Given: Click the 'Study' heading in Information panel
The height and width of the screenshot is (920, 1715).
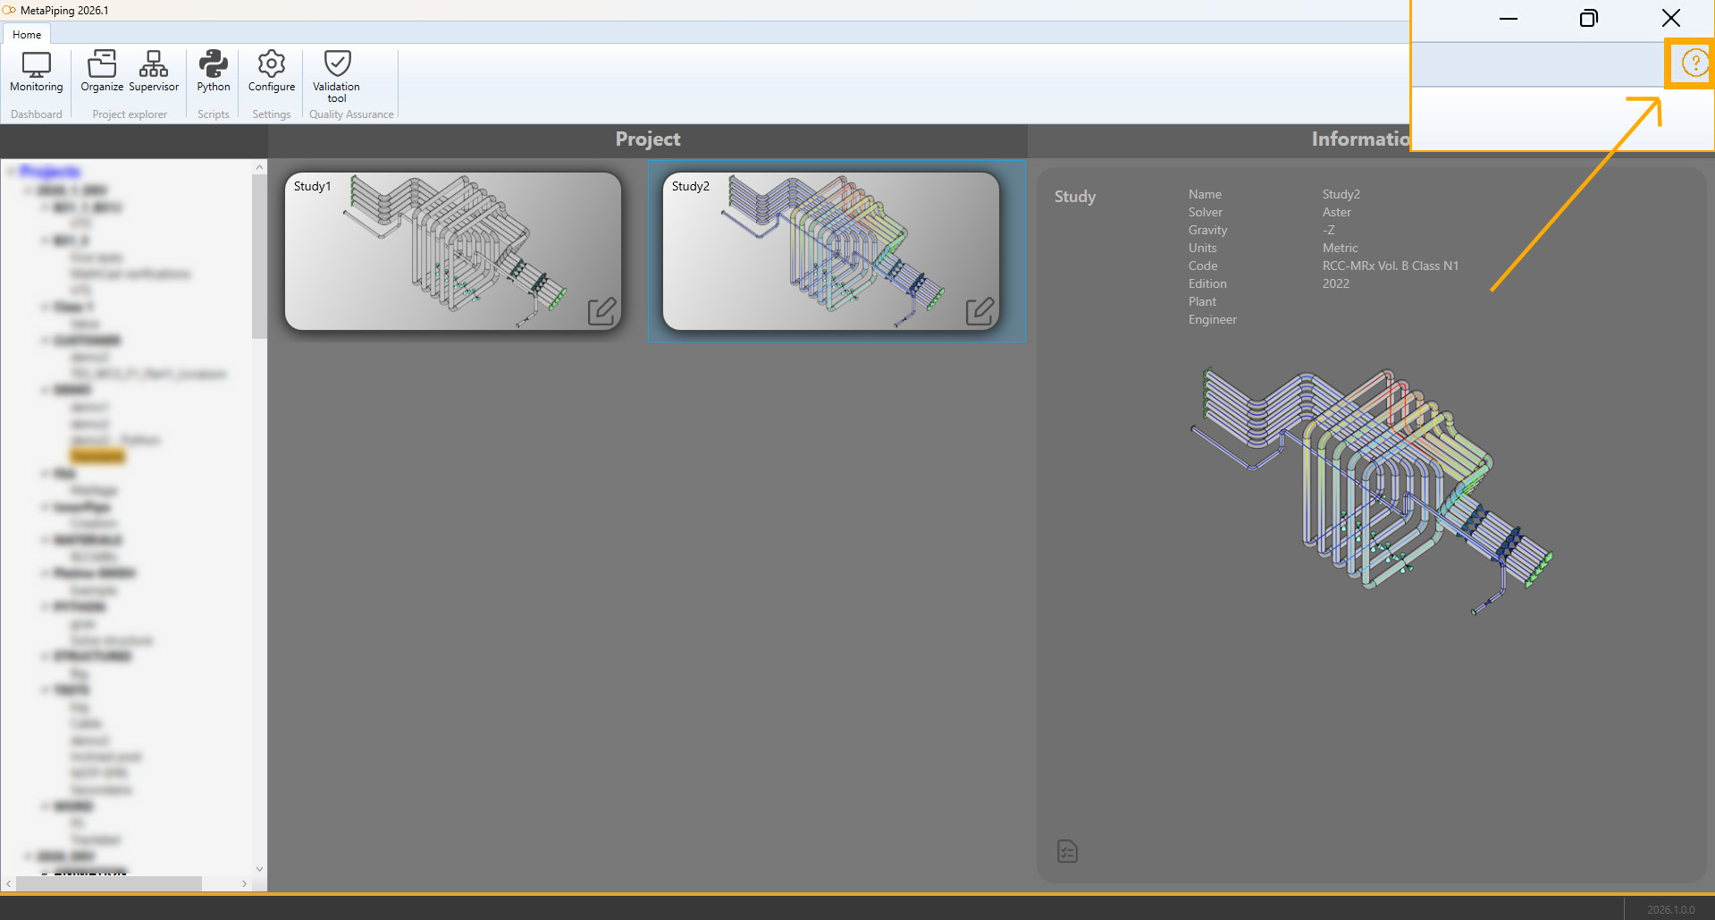Looking at the screenshot, I should (x=1075, y=197).
